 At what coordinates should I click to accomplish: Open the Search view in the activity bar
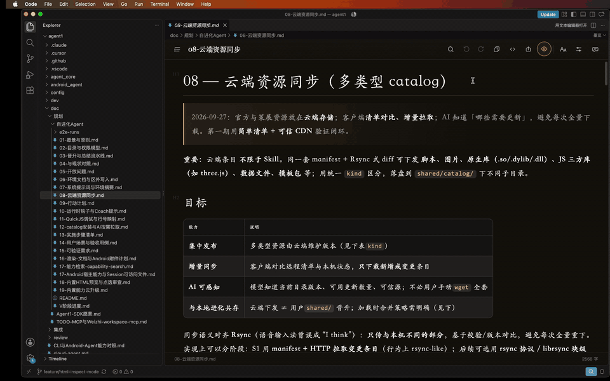click(x=30, y=43)
